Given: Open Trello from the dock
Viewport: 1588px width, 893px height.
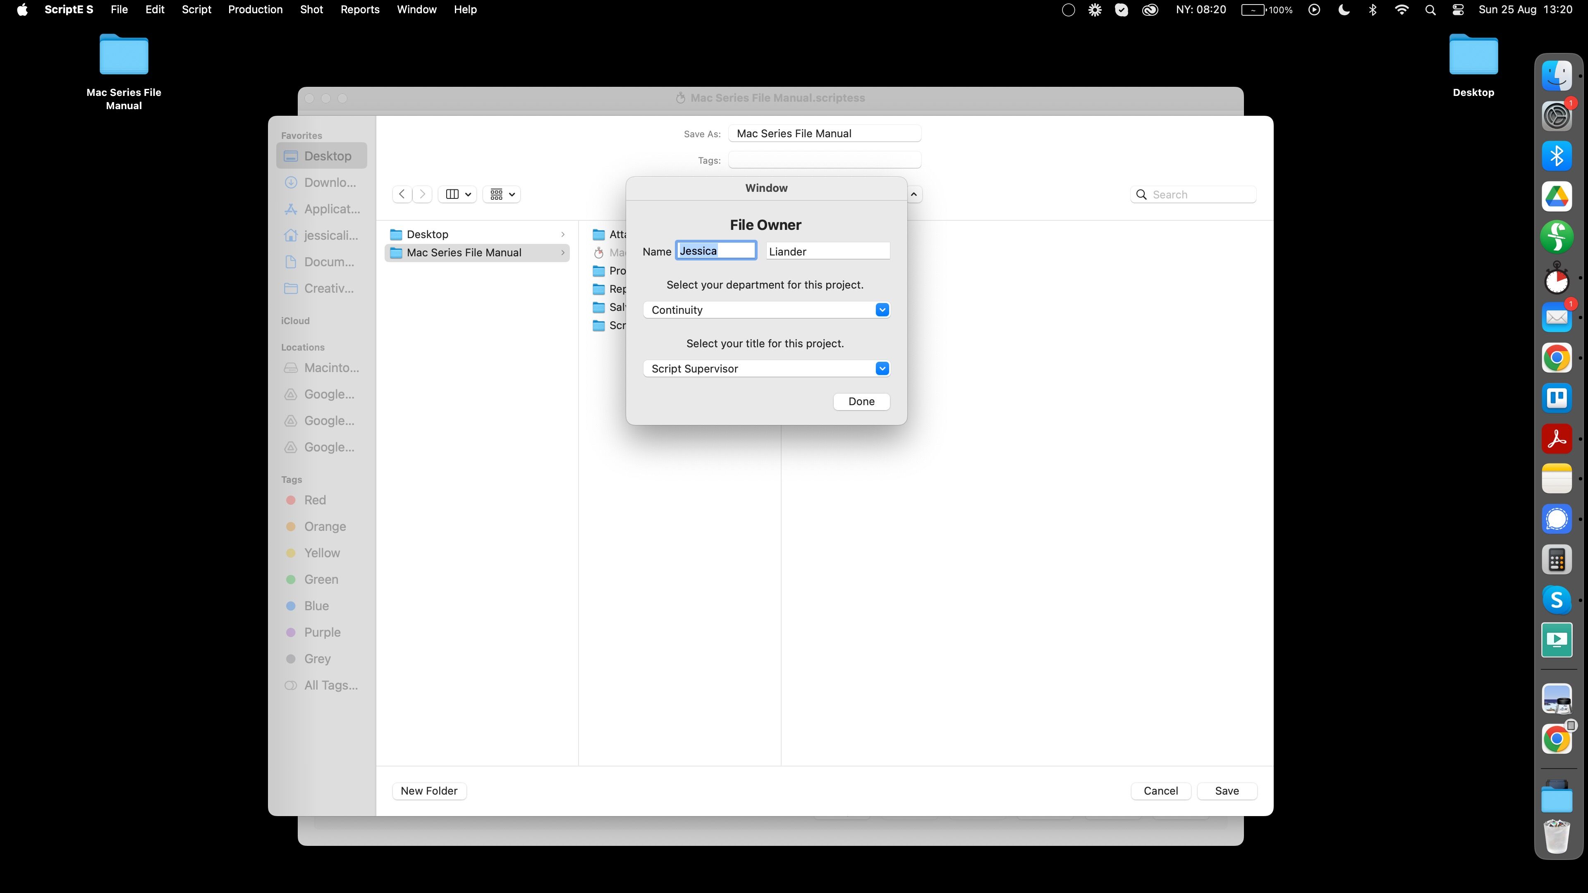Looking at the screenshot, I should [x=1556, y=398].
